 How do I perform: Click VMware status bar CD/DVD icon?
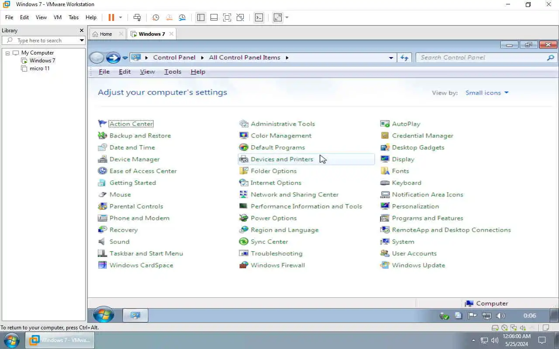tap(504, 328)
